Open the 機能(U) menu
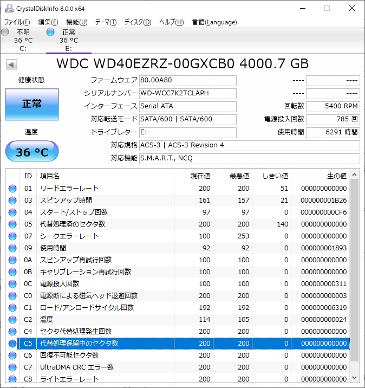Viewport: 365px width, 388px height. (x=77, y=22)
